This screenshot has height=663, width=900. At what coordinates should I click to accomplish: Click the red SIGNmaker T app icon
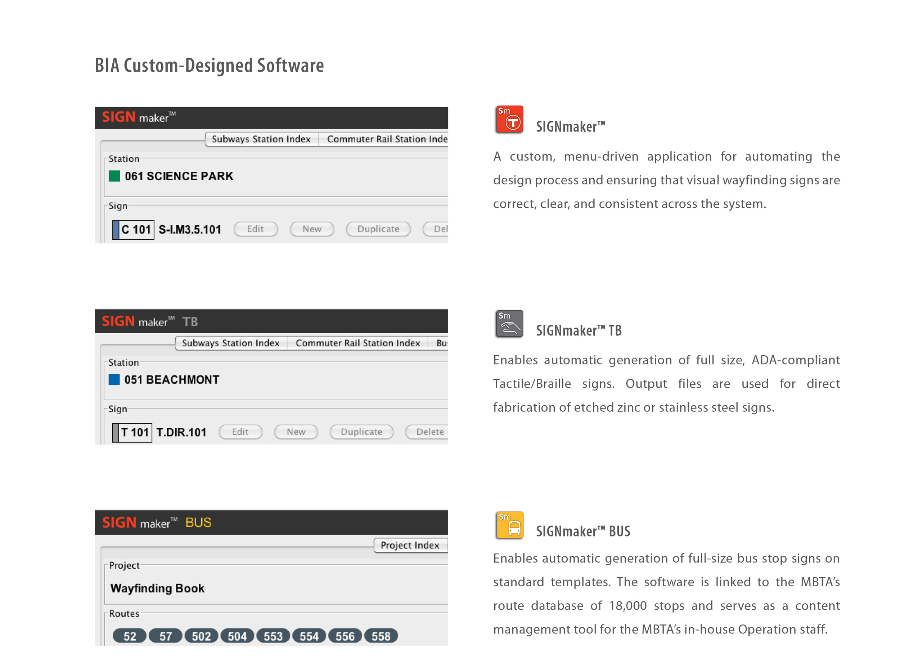tap(509, 119)
